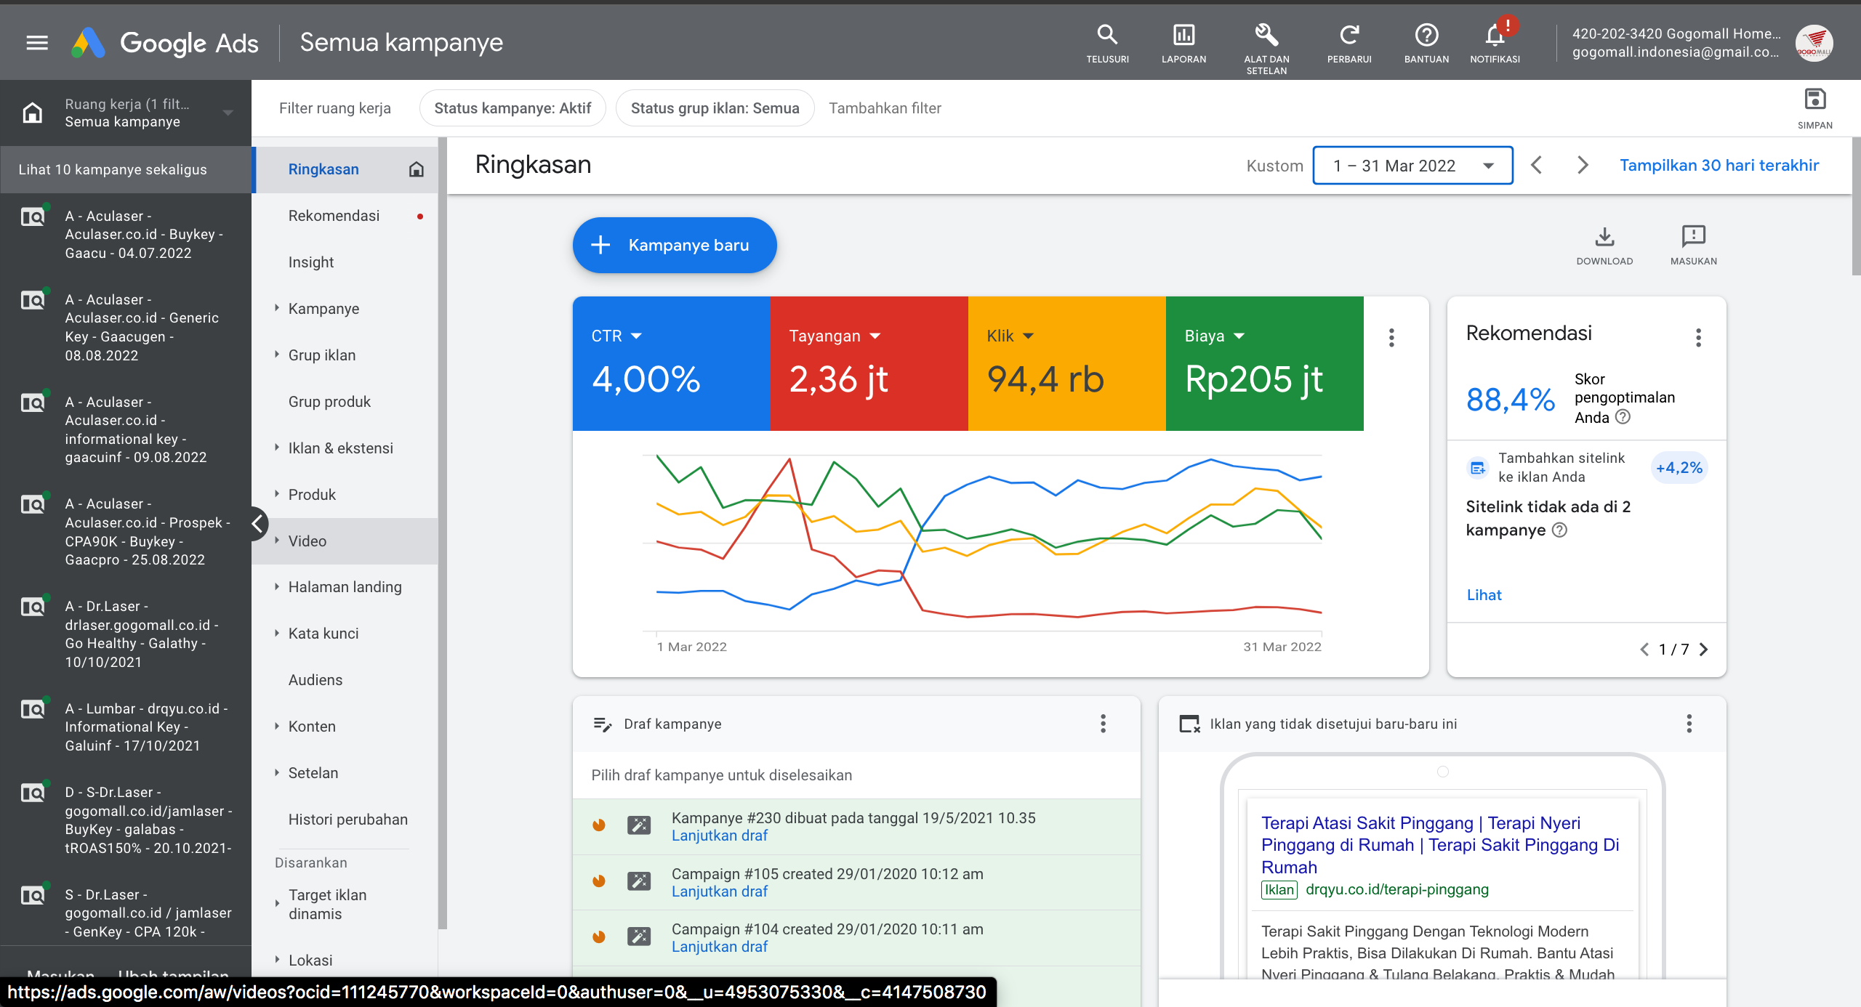Open the Insight page from sidebar
Viewport: 1861px width, 1007px height.
coord(310,262)
